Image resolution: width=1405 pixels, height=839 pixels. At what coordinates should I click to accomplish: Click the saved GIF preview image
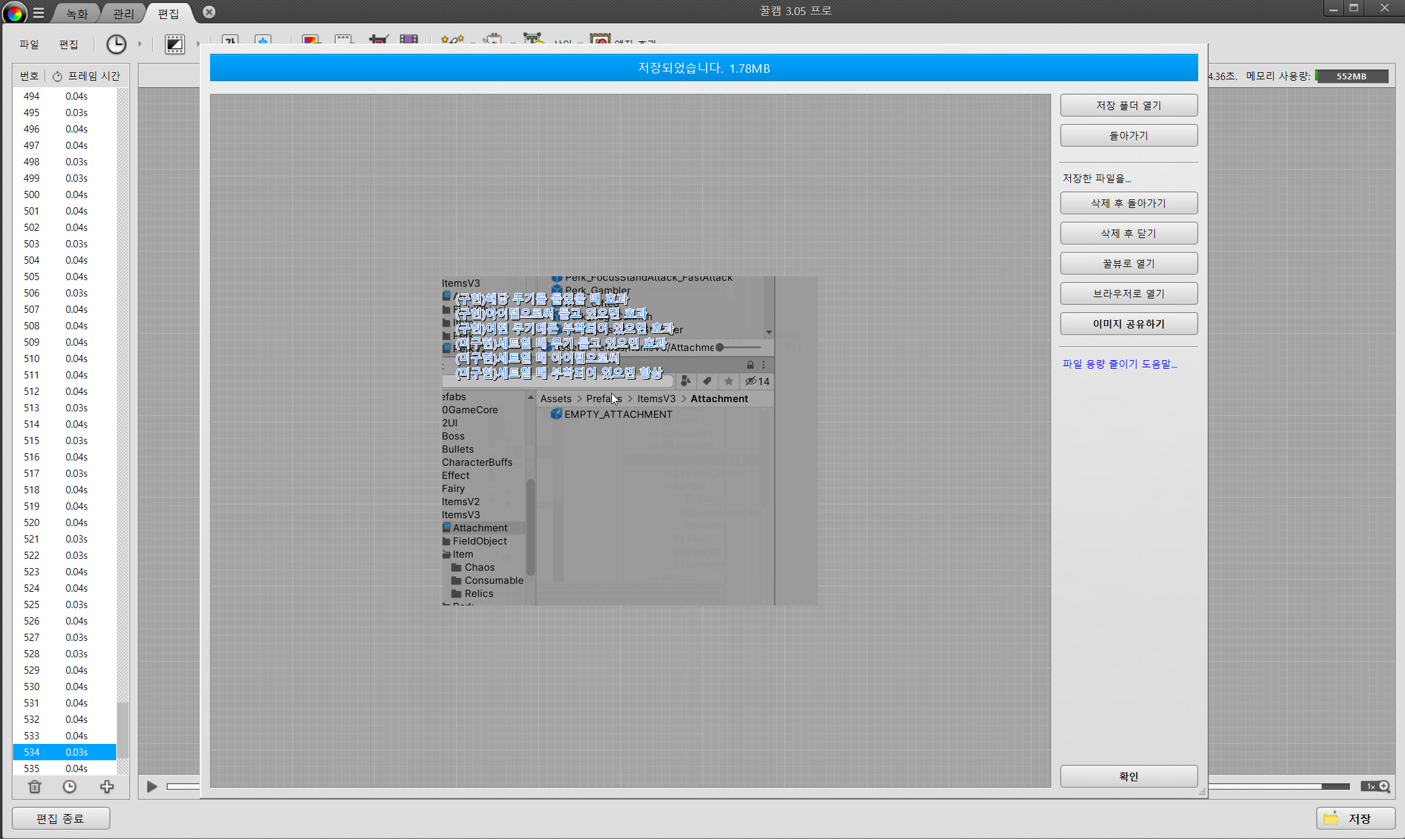coord(630,441)
